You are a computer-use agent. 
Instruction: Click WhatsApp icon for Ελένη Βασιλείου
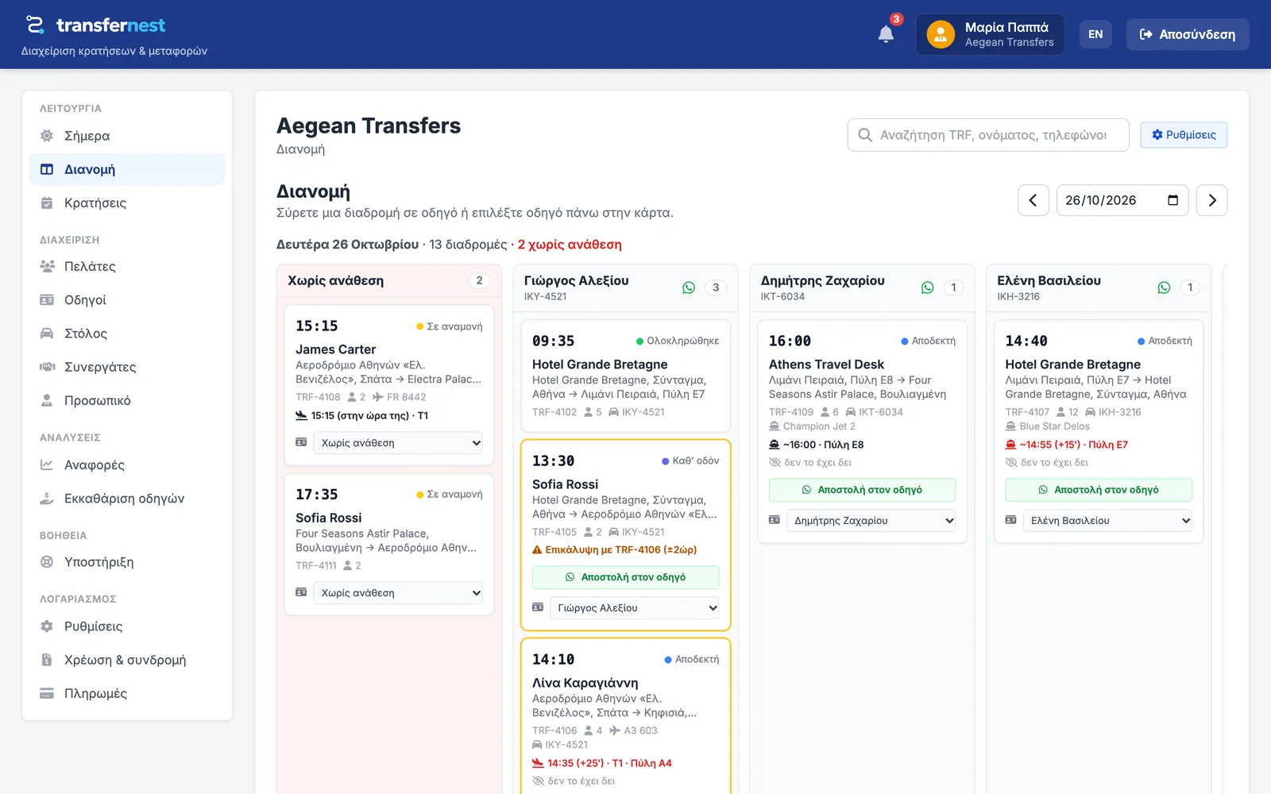click(x=1164, y=287)
